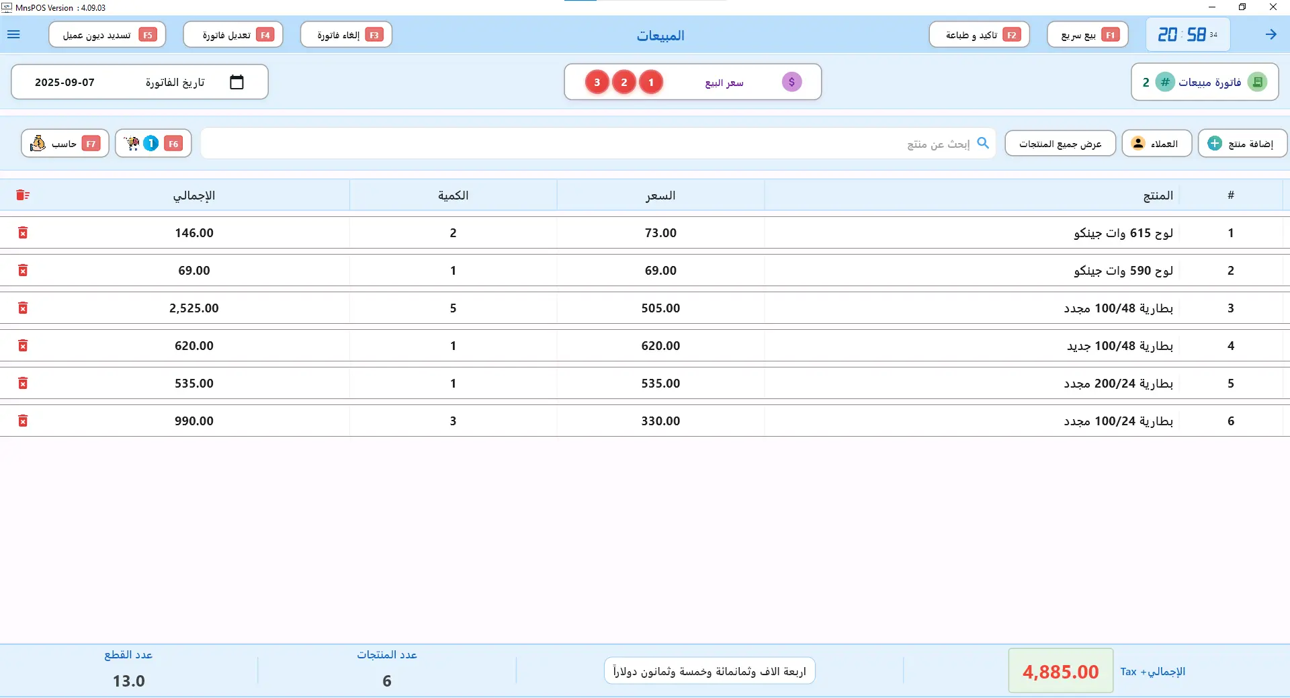
Task: Open the calendar date picker icon
Action: tap(236, 82)
